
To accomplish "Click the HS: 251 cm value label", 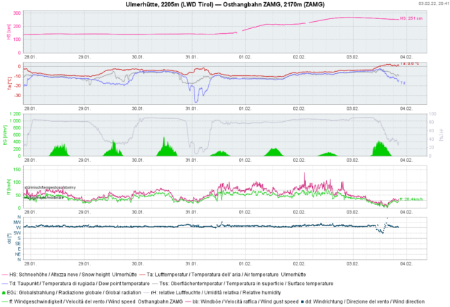I will click(411, 18).
